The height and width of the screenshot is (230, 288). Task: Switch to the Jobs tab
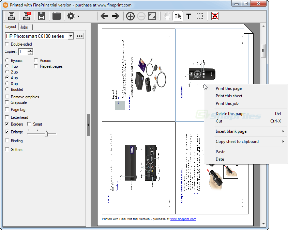24,27
